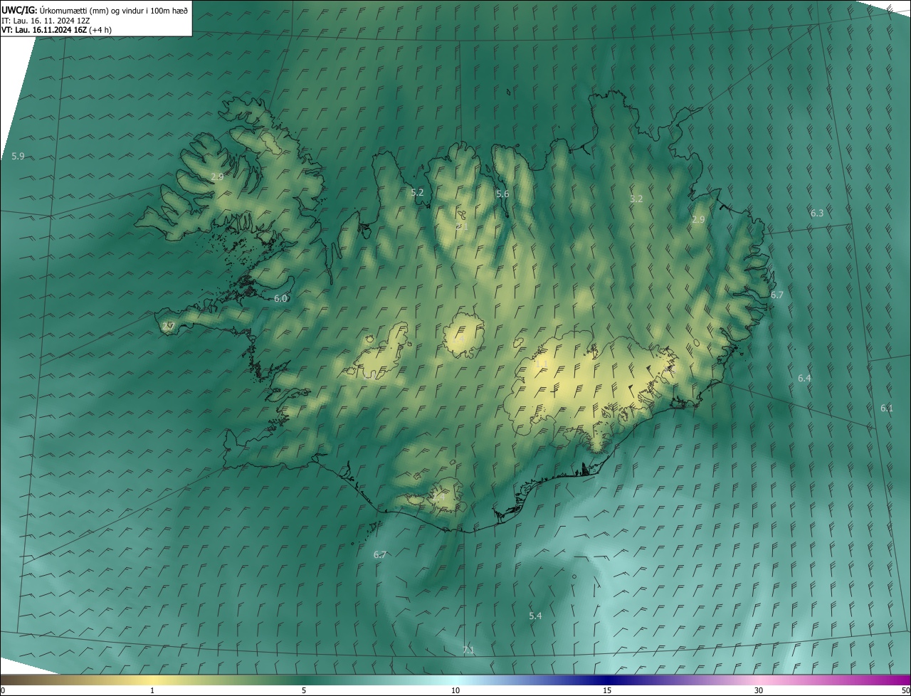
Task: Select the title "Úrkomumætti (mm) og vindur í 100m hæð"
Action: click(x=114, y=10)
